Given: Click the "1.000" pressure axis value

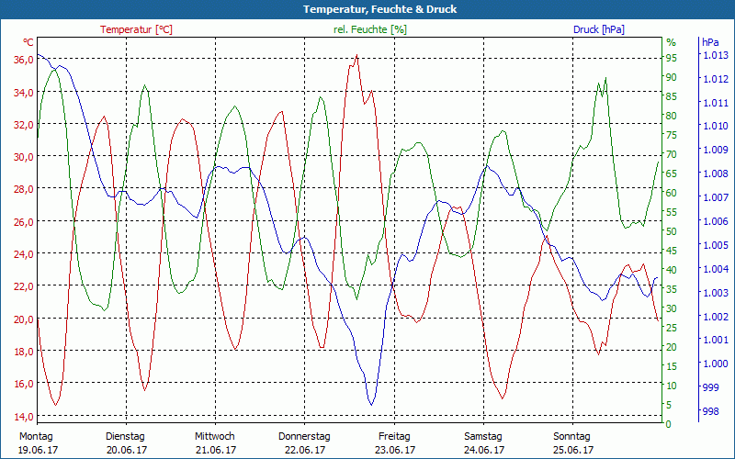Looking at the screenshot, I should 716,364.
